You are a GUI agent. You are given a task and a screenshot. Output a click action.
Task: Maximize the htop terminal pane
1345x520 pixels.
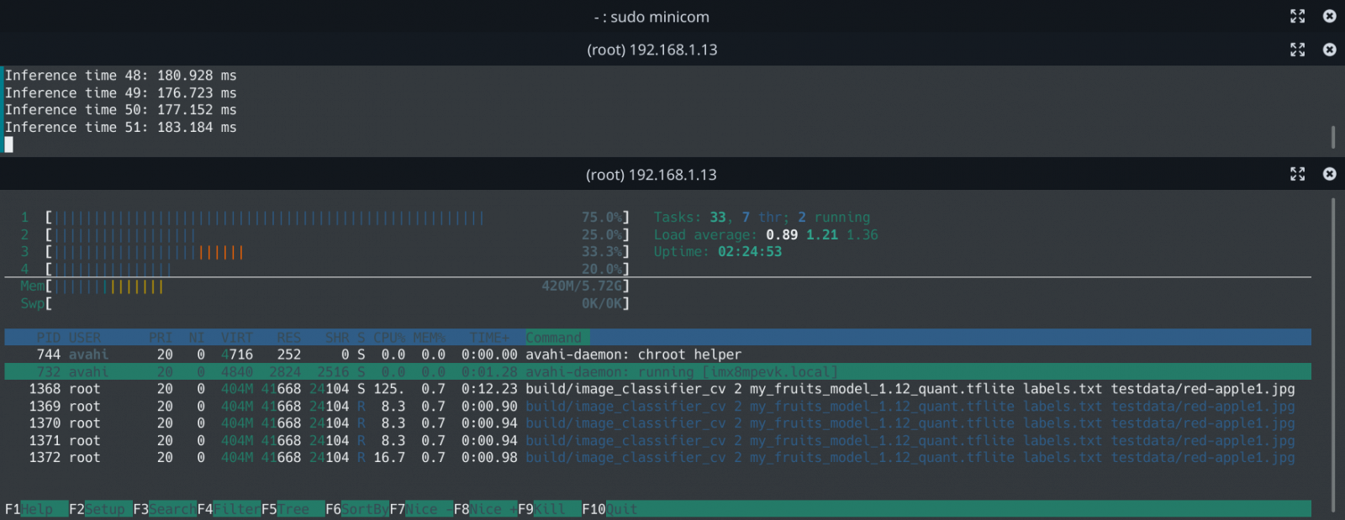(x=1297, y=174)
